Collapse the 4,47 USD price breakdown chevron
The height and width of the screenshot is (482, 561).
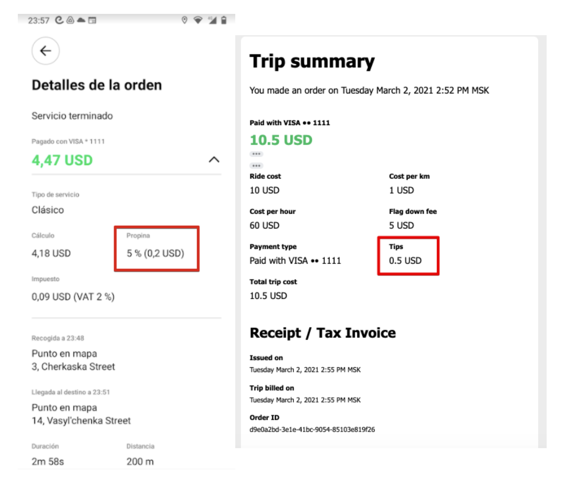tap(214, 160)
